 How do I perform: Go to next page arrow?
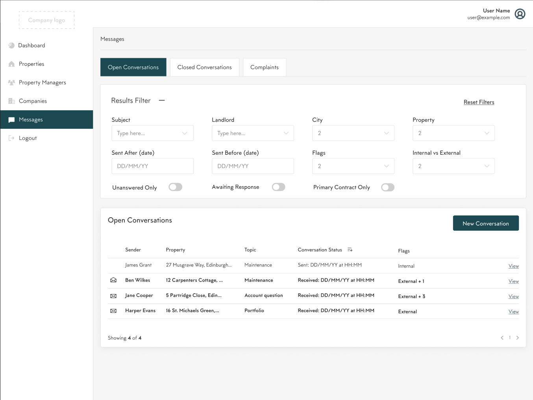pos(518,338)
